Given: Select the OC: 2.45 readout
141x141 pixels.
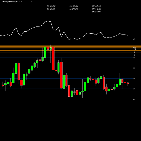Looking at the screenshot, I should (x=96, y=6).
